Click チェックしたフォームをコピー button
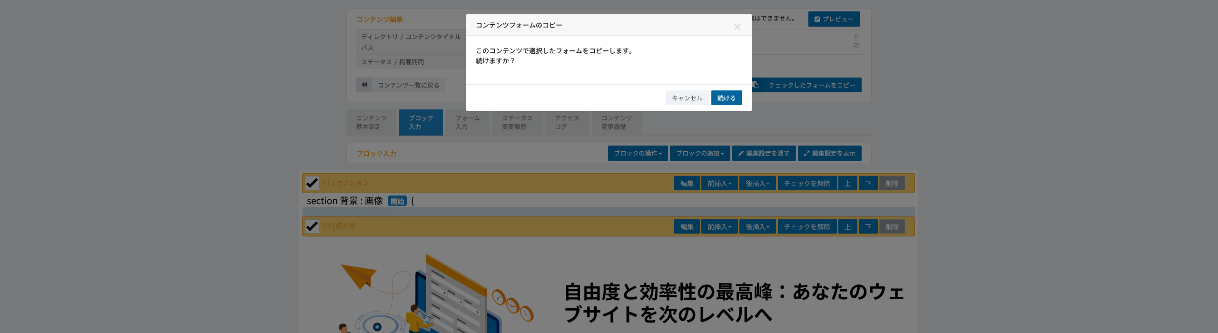Image resolution: width=1218 pixels, height=333 pixels. pyautogui.click(x=806, y=85)
